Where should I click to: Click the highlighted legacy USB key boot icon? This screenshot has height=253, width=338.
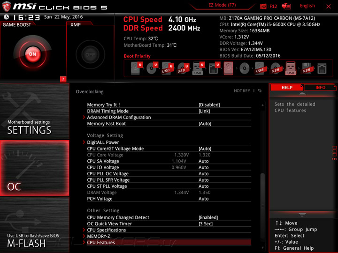point(291,68)
